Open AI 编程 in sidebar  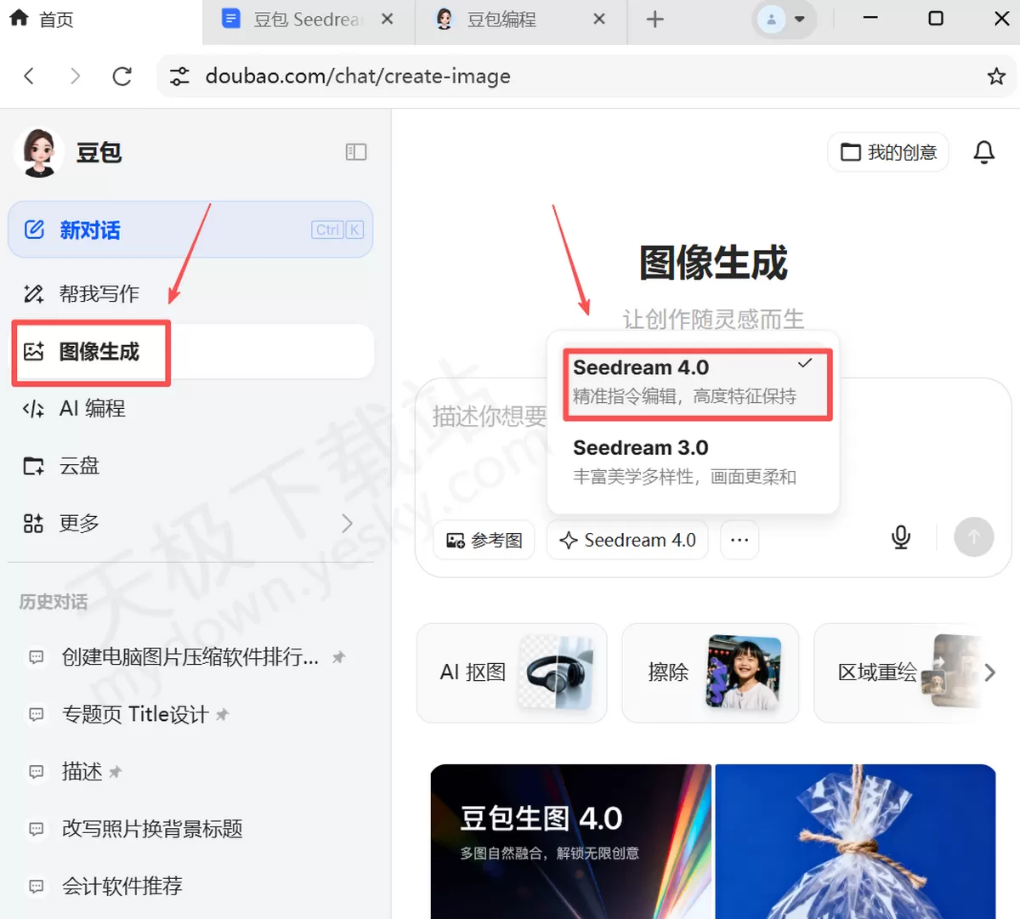(x=190, y=409)
